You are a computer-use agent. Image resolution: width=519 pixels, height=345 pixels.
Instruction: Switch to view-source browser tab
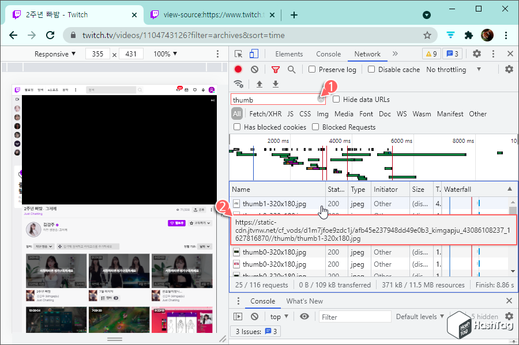[213, 15]
